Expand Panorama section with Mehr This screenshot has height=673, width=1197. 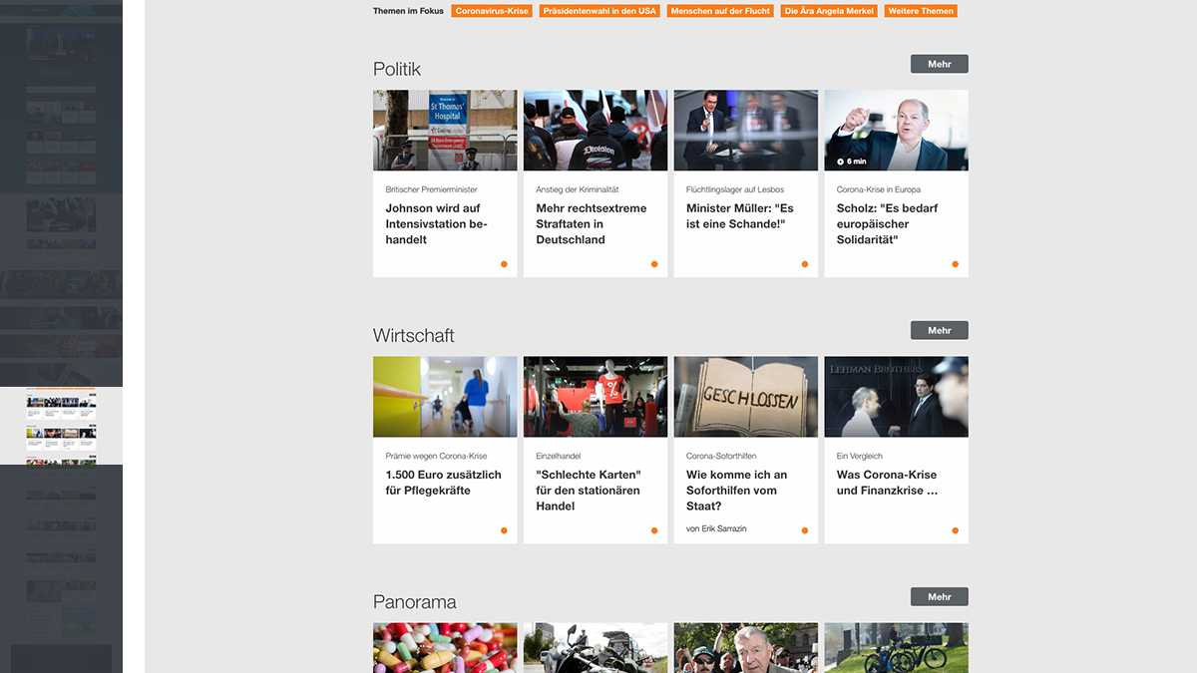coord(939,596)
